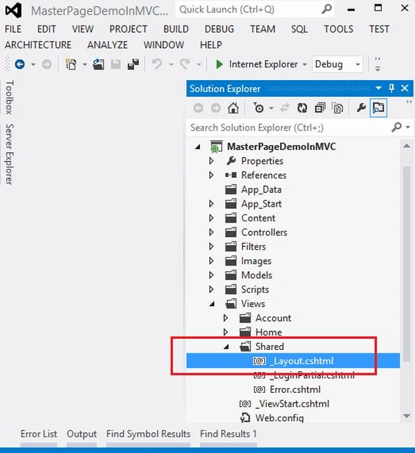415x453 pixels.
Task: Expand the App_Start folder
Action: tap(211, 203)
